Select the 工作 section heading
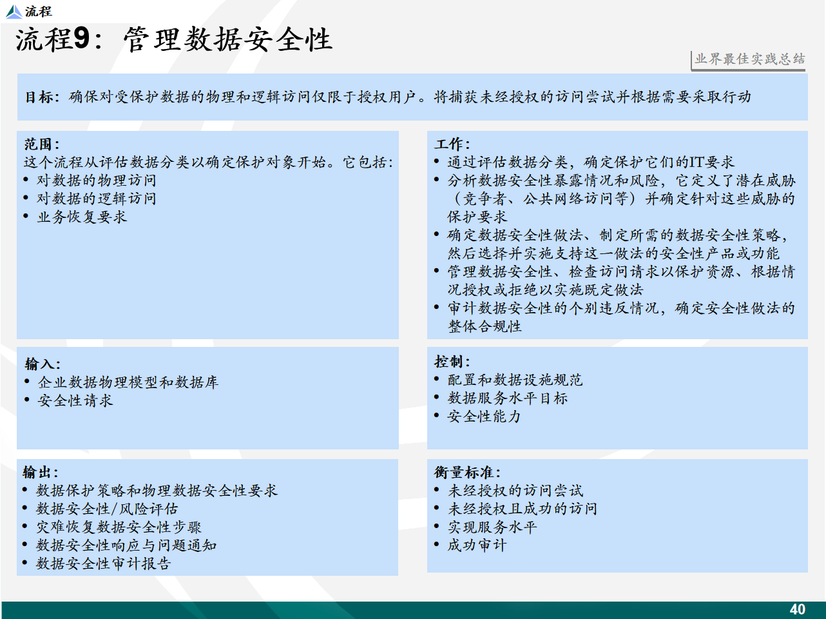This screenshot has width=826, height=619. (x=453, y=144)
